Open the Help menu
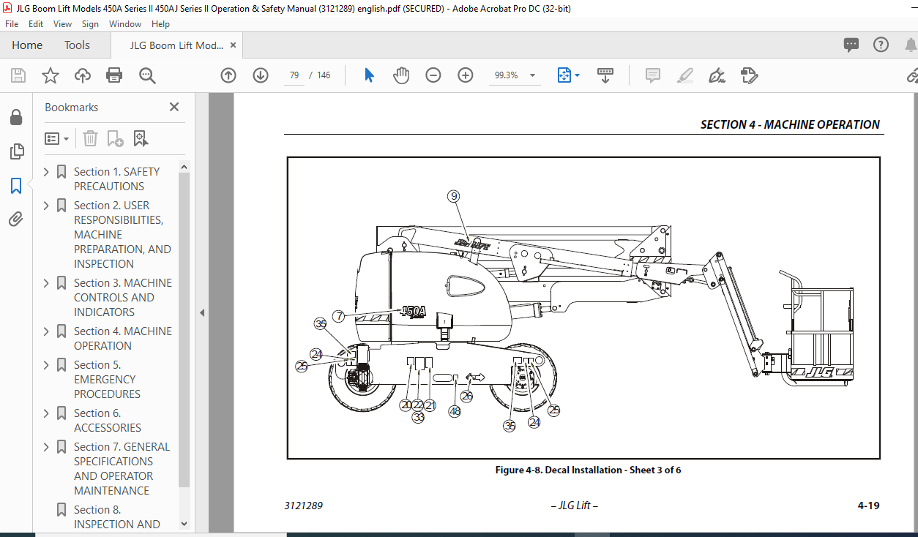Screen dimensions: 918x537 point(160,24)
